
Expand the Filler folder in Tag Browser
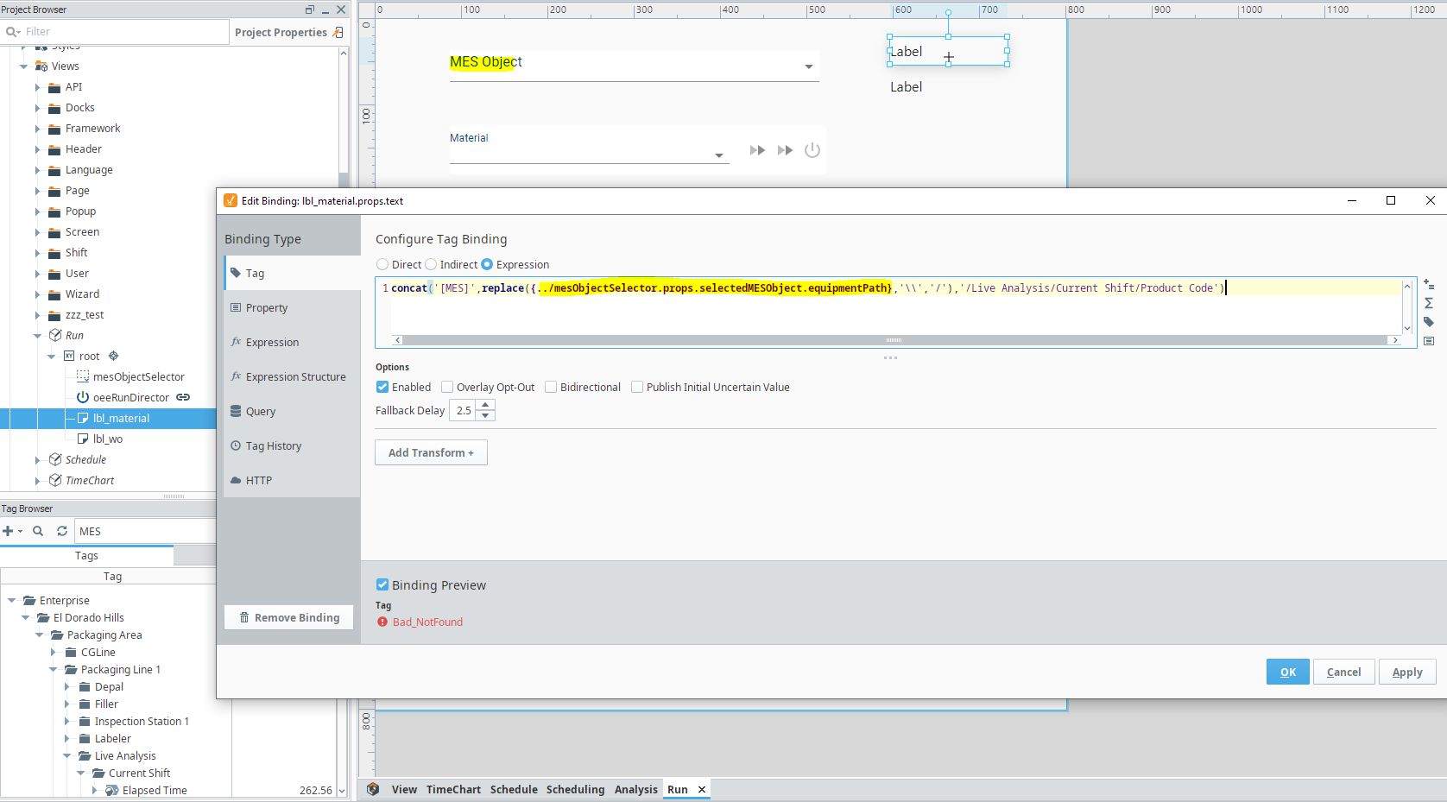(67, 704)
